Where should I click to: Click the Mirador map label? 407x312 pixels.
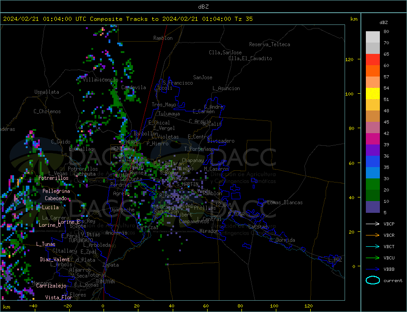(x=209, y=231)
